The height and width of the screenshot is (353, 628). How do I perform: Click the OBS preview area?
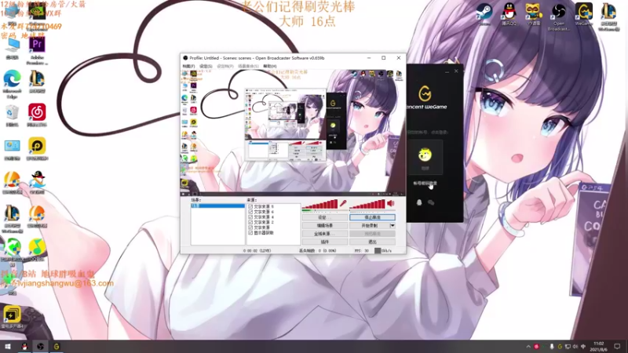(293, 133)
